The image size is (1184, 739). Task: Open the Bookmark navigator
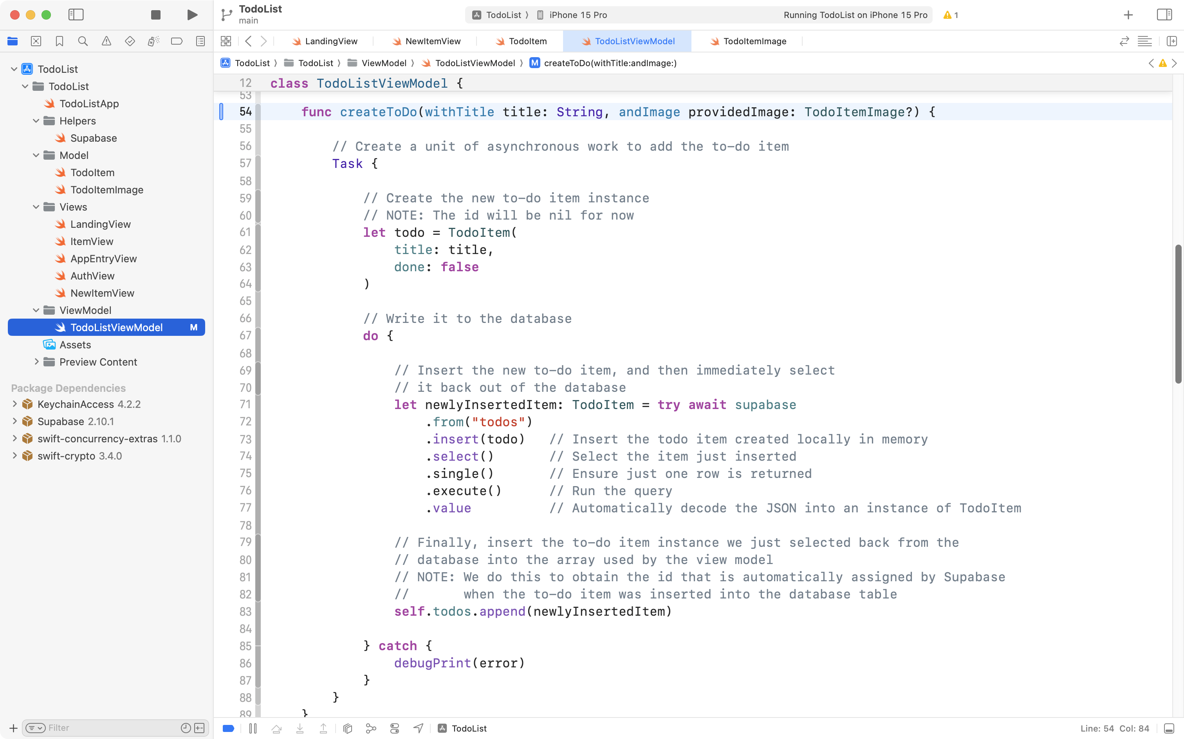click(59, 41)
